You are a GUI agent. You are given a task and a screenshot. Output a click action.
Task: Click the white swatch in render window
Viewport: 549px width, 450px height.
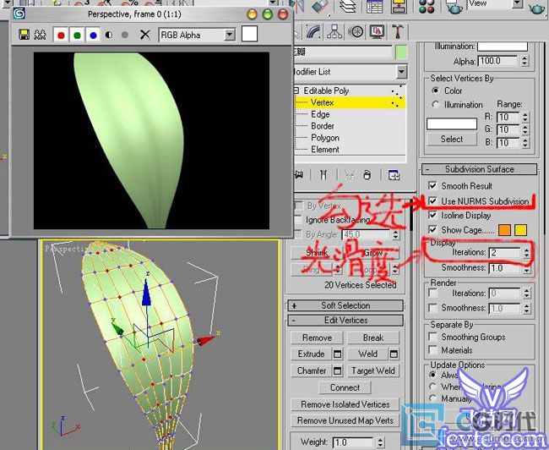pyautogui.click(x=249, y=34)
